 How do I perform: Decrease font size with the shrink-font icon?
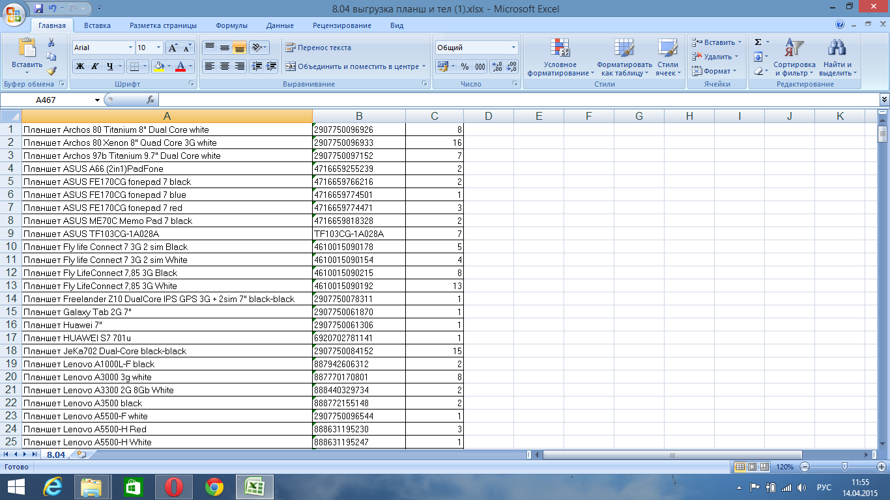pyautogui.click(x=187, y=48)
